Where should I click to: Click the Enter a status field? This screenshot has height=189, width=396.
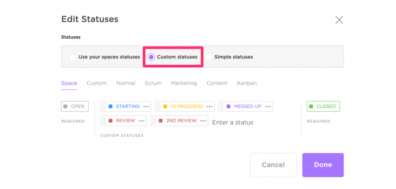pos(233,122)
